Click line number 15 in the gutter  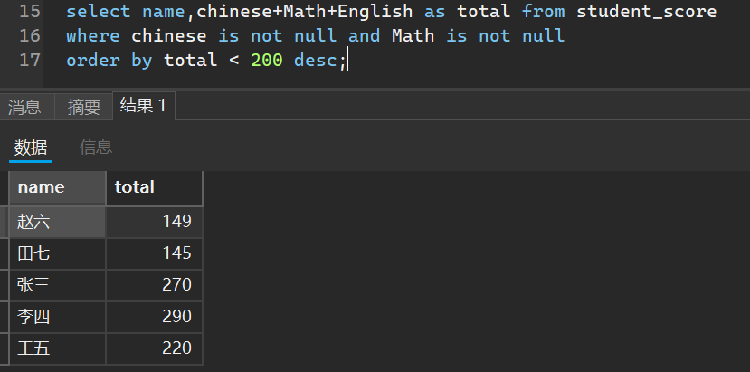coord(30,11)
